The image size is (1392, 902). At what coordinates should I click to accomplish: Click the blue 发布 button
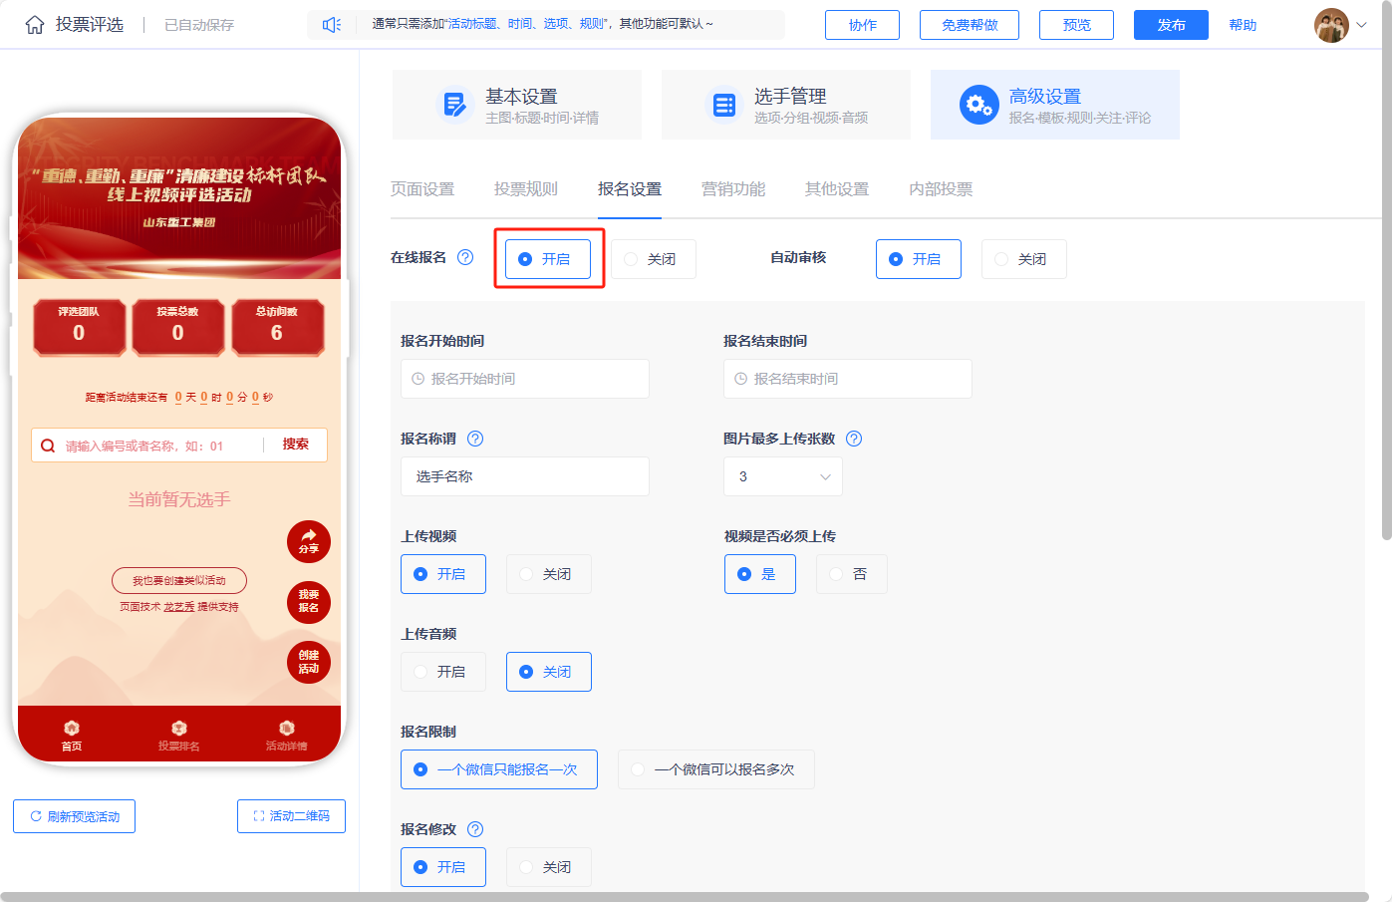coord(1171,25)
